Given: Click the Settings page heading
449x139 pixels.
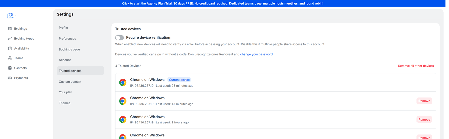Looking at the screenshot, I should pyautogui.click(x=65, y=14).
